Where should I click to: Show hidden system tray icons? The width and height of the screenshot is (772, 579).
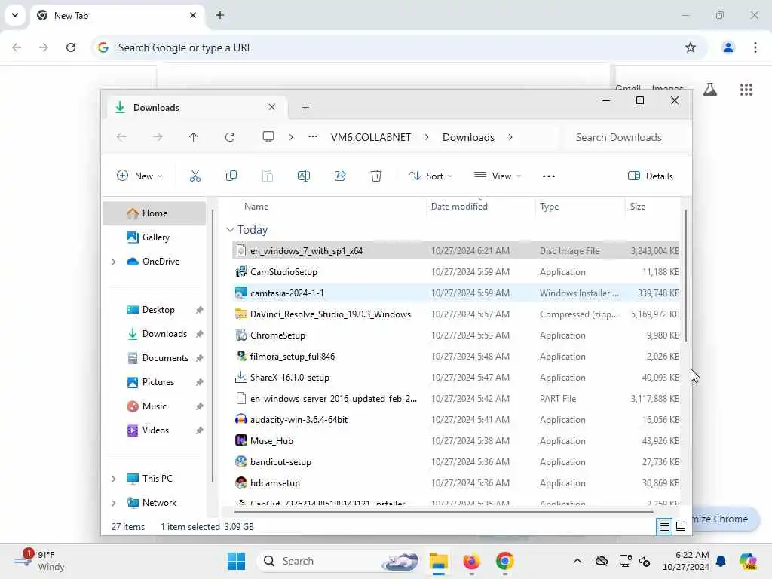[x=577, y=561]
